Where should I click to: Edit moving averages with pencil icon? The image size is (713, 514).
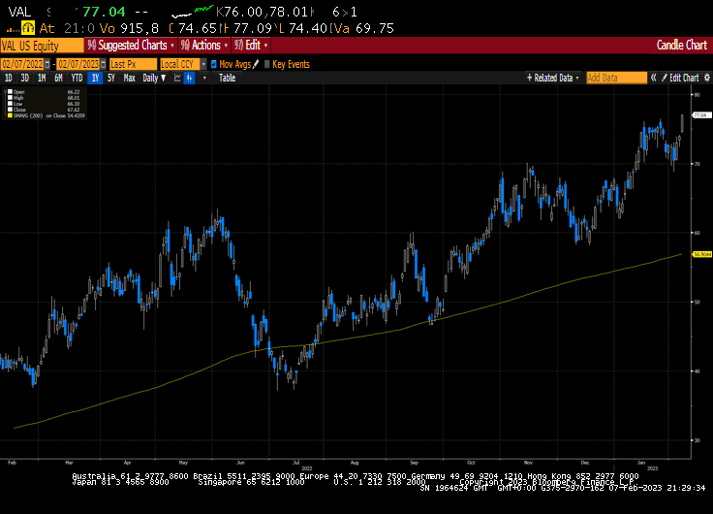tap(256, 64)
